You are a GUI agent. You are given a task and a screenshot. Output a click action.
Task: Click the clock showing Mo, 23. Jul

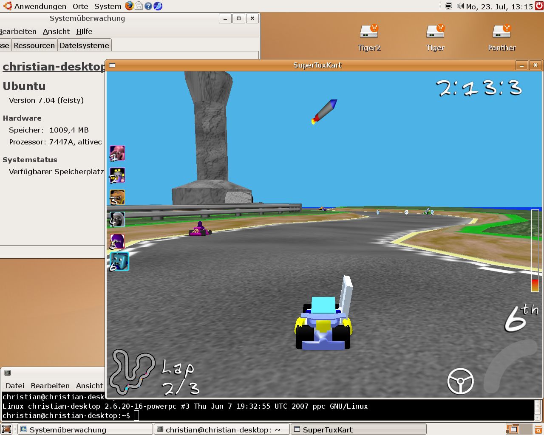499,6
